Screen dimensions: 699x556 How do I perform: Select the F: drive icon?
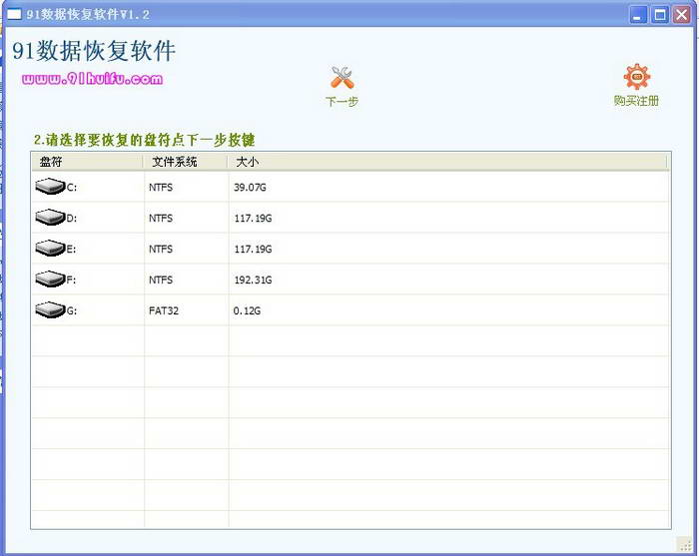(50, 278)
